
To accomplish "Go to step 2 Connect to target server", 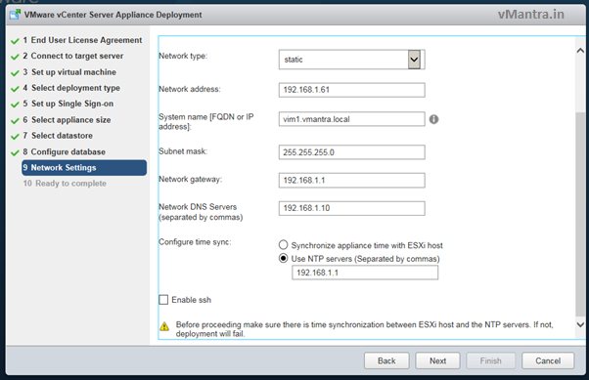I will 72,56.
